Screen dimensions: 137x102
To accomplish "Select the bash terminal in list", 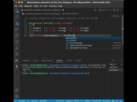I will click(x=116, y=64).
